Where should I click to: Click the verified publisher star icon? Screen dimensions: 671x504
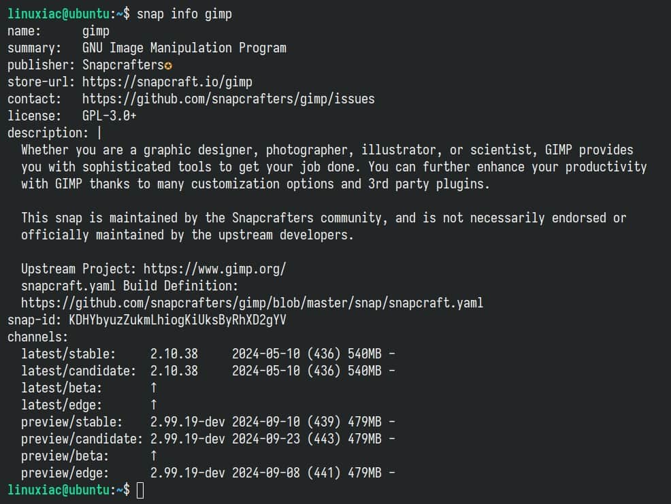tap(168, 66)
